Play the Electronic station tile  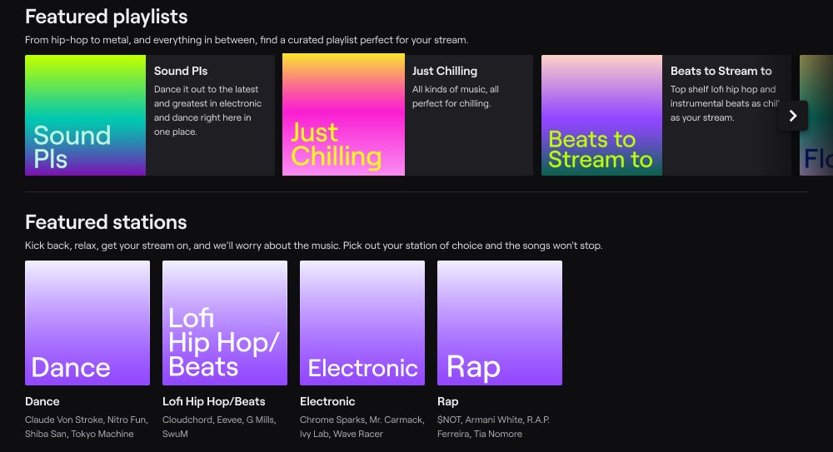click(362, 323)
